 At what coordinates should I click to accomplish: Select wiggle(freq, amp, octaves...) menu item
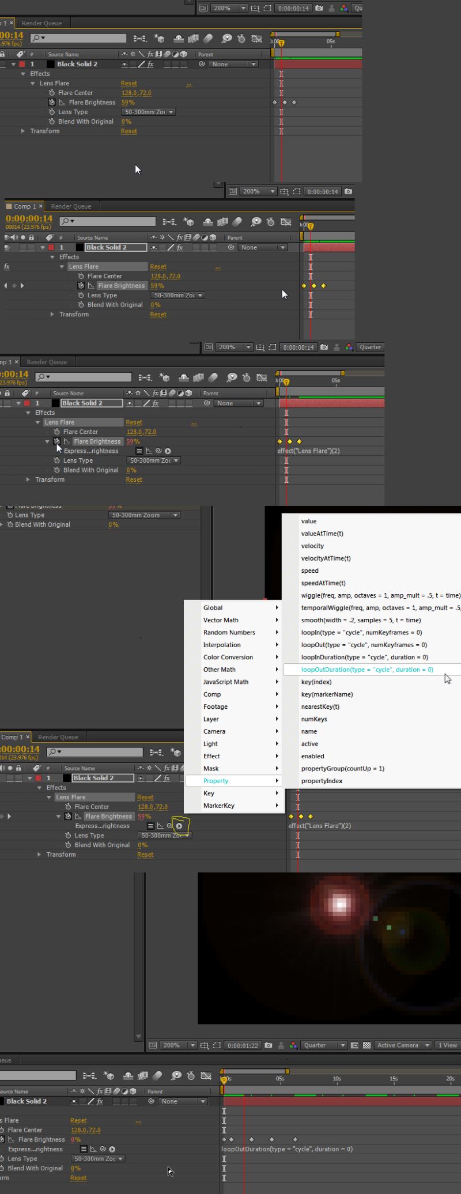click(372, 595)
